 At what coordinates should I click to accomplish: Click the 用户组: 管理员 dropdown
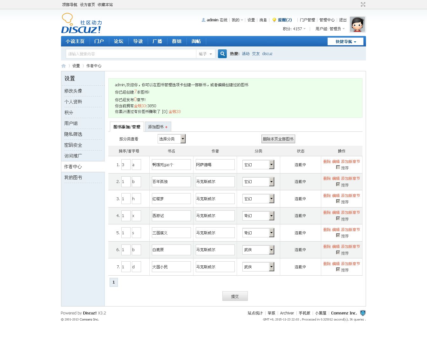[330, 29]
